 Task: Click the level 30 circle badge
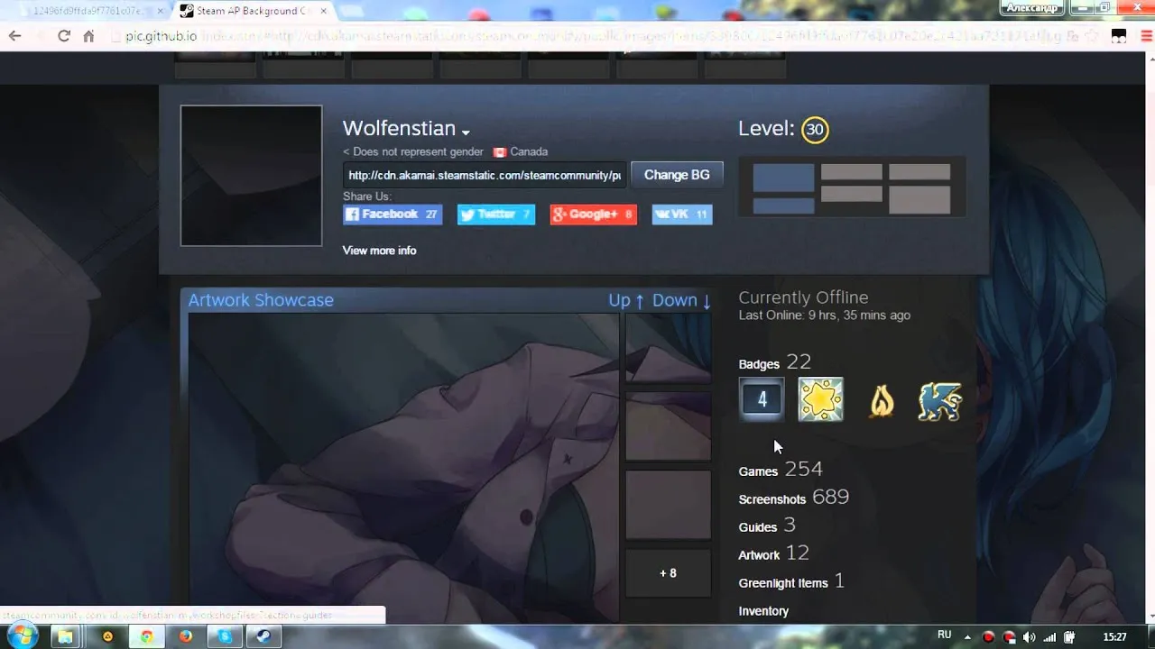[x=815, y=130]
